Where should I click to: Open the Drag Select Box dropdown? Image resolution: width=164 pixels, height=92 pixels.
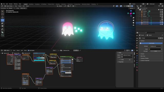23,8
